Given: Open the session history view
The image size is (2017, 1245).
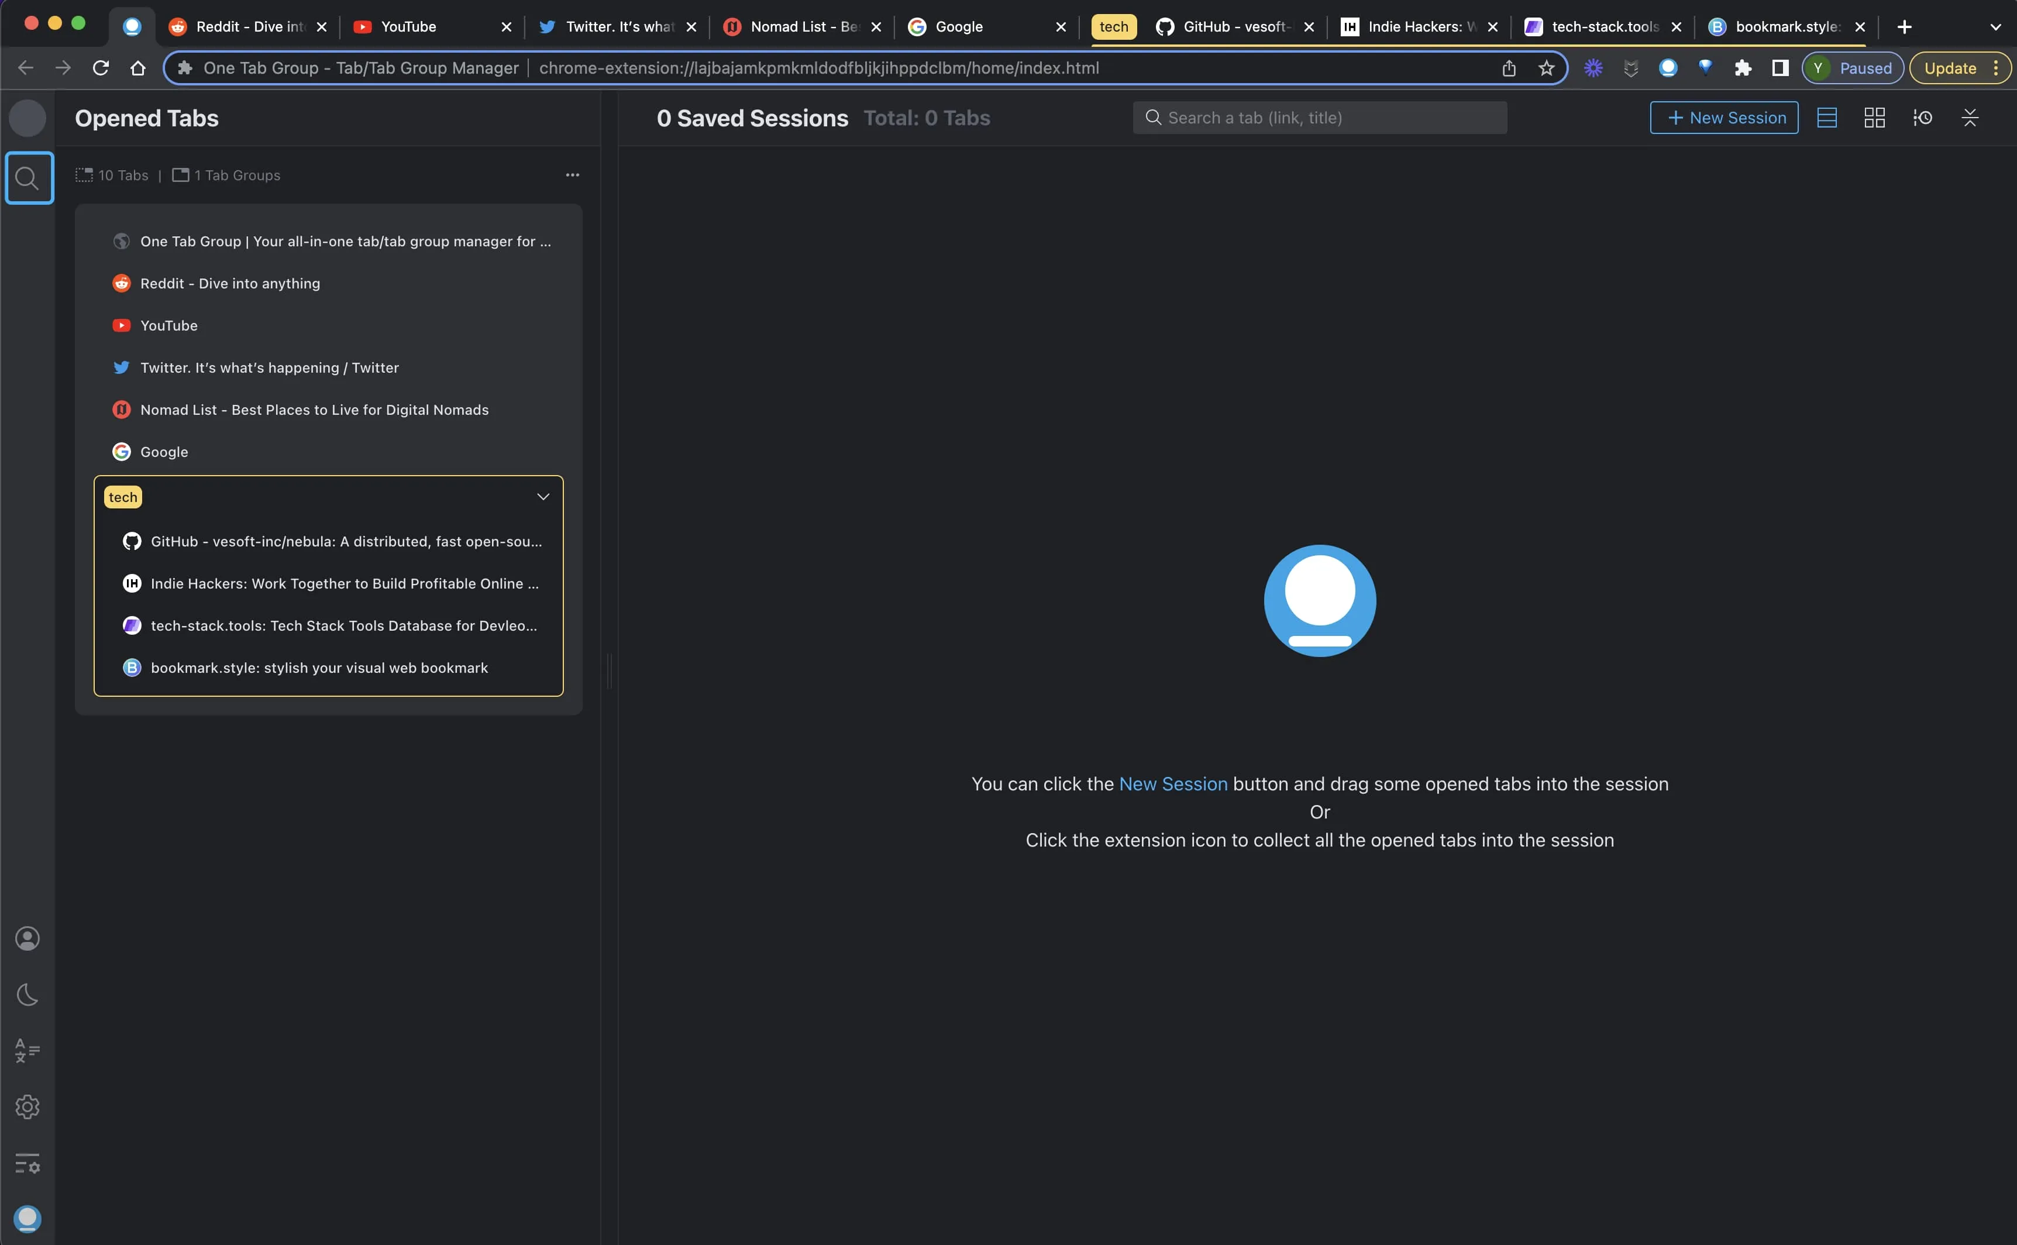Looking at the screenshot, I should [1923, 117].
